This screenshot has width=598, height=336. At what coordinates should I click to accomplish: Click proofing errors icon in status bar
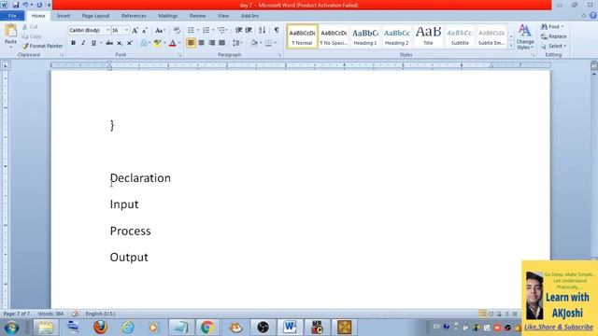click(75, 314)
